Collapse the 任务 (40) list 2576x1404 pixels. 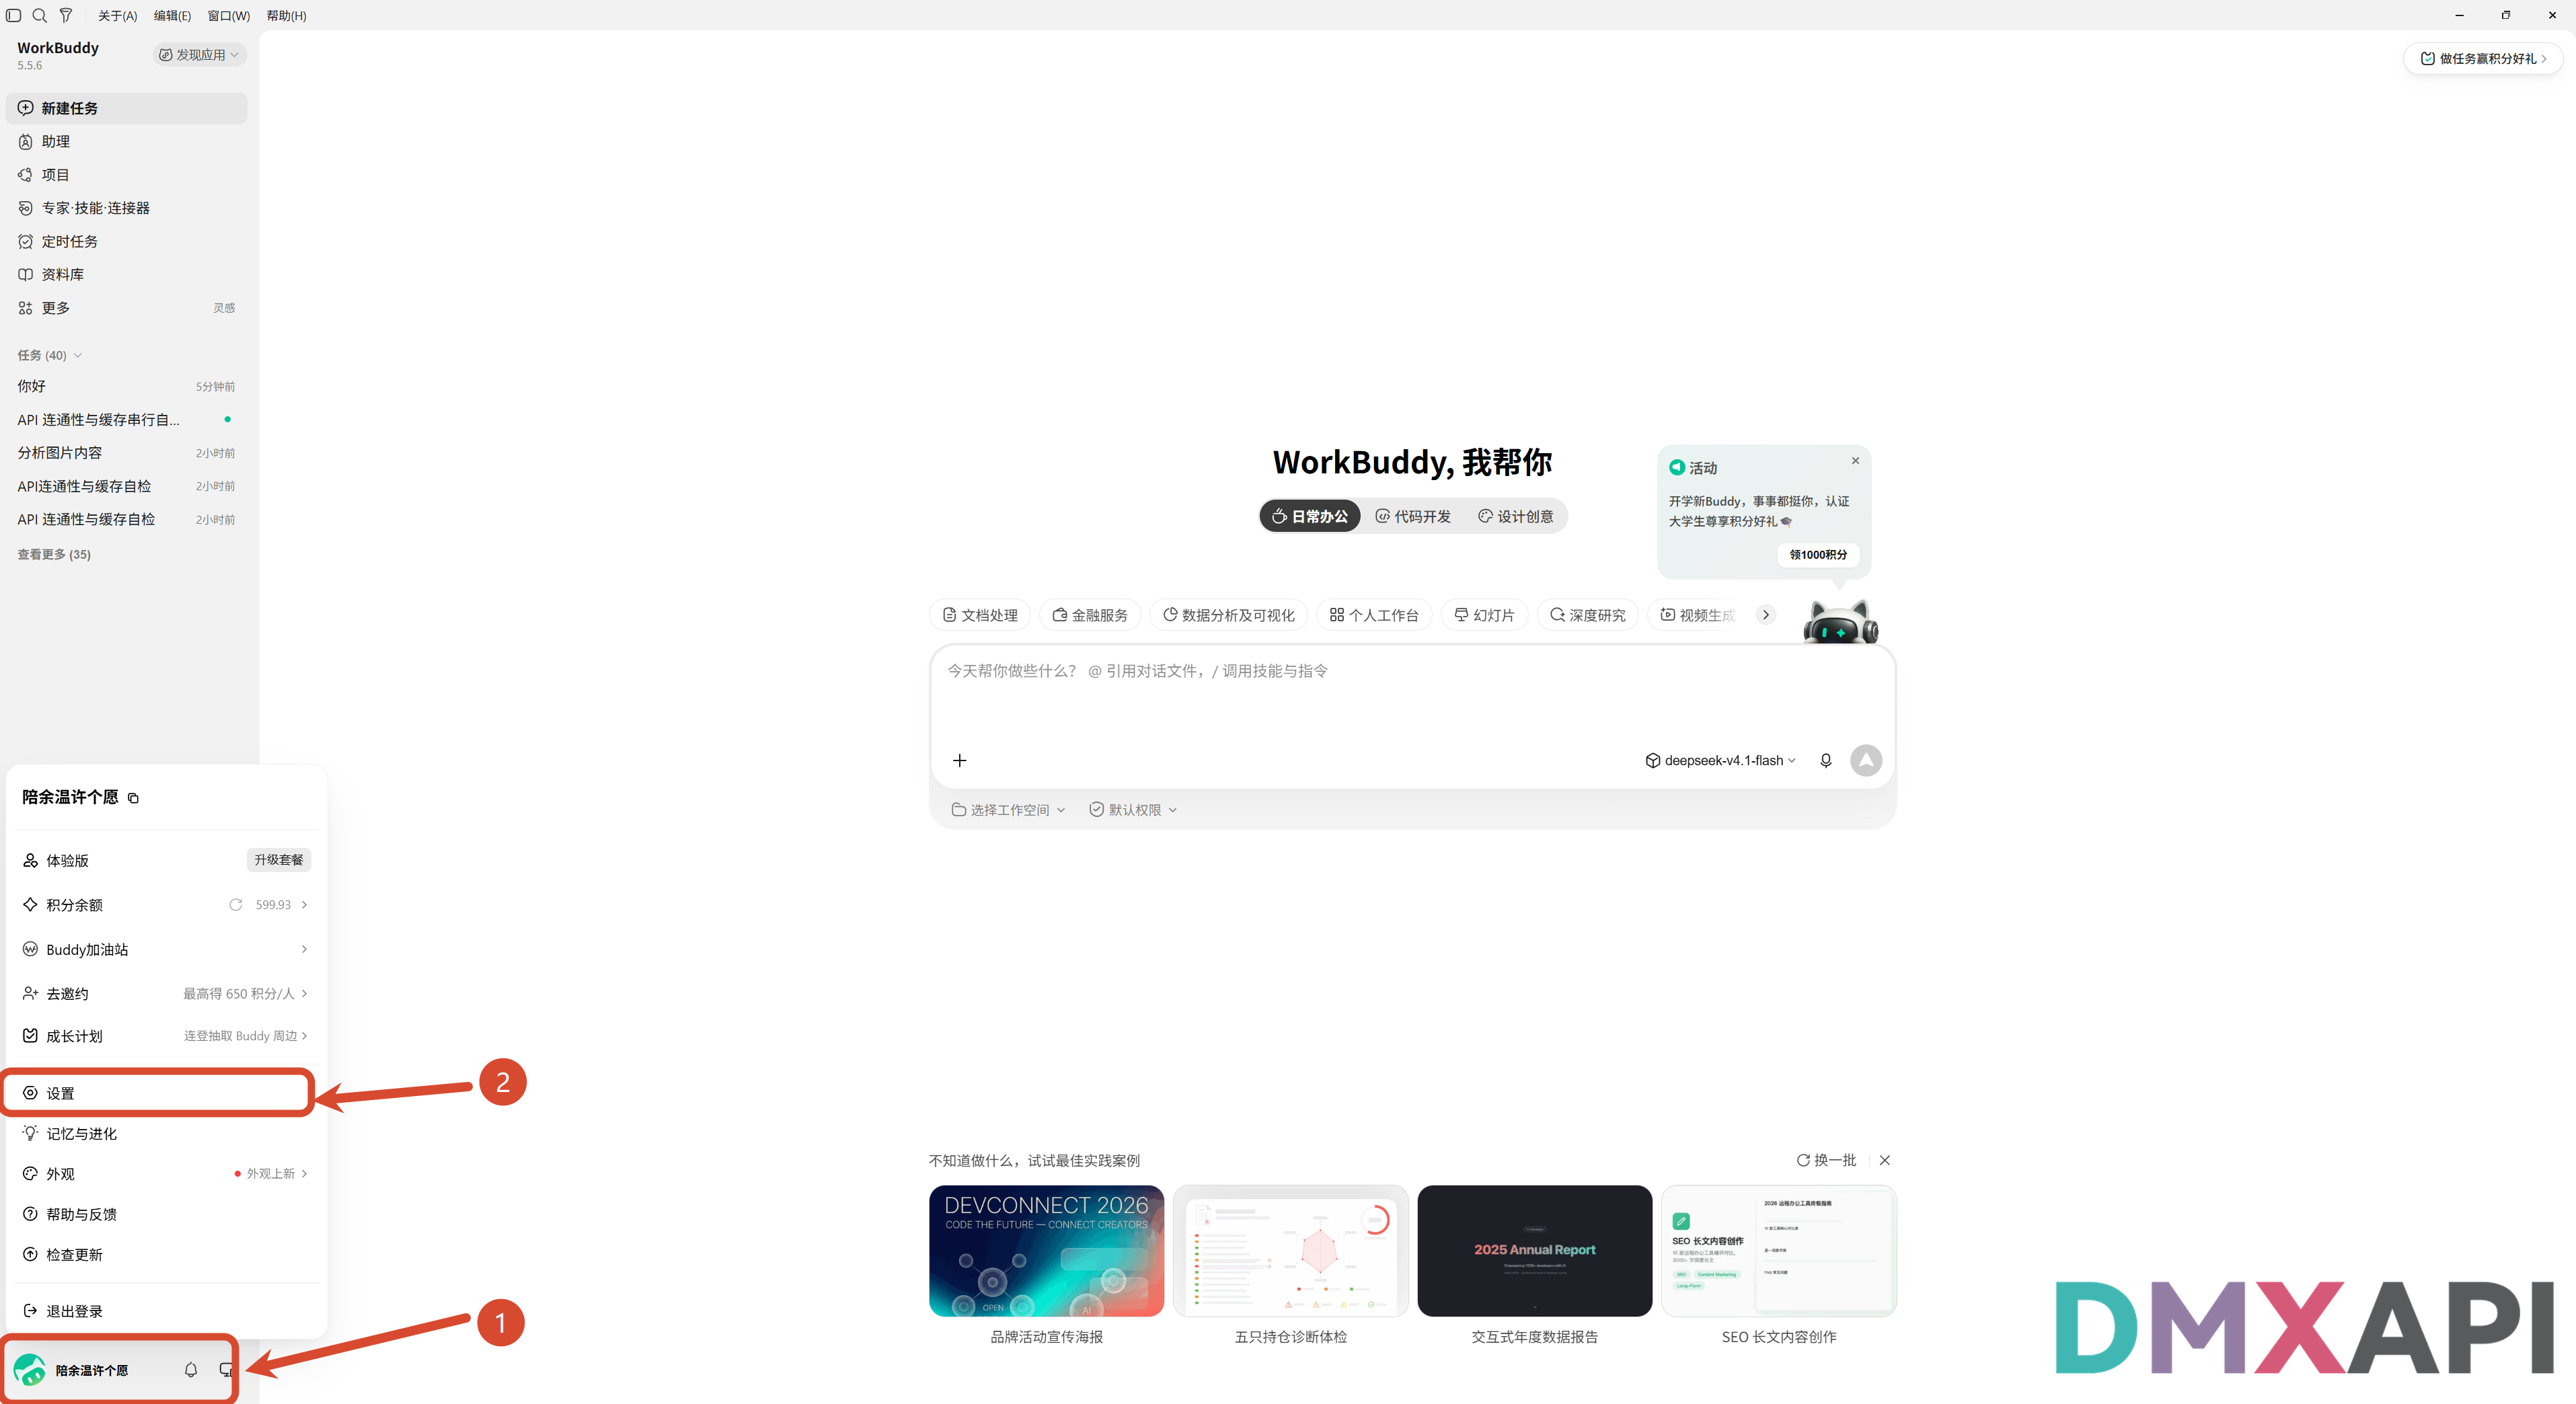point(49,355)
